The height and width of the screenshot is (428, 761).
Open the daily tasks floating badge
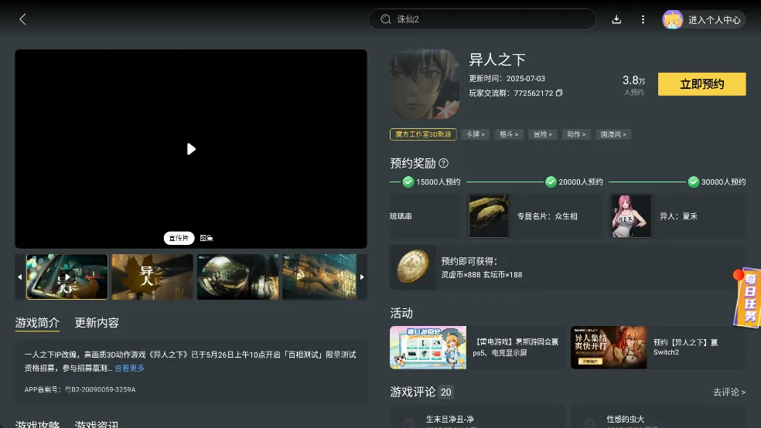click(x=747, y=297)
